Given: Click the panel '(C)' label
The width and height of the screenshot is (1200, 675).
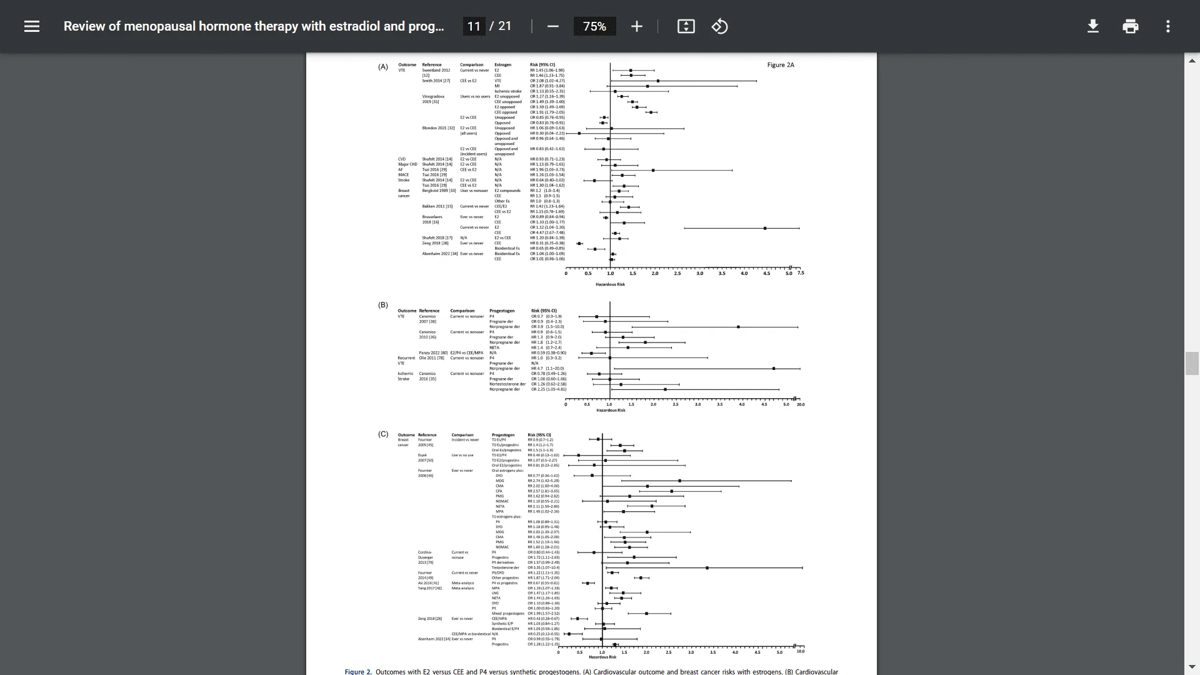Looking at the screenshot, I should tap(383, 434).
